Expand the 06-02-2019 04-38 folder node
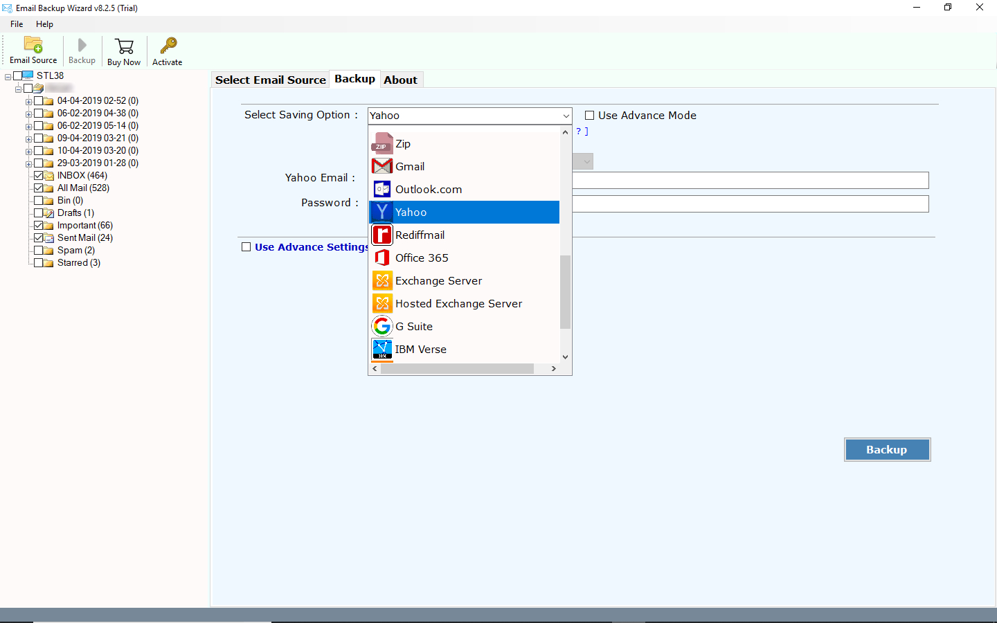Viewport: 997px width, 623px height. pos(29,114)
